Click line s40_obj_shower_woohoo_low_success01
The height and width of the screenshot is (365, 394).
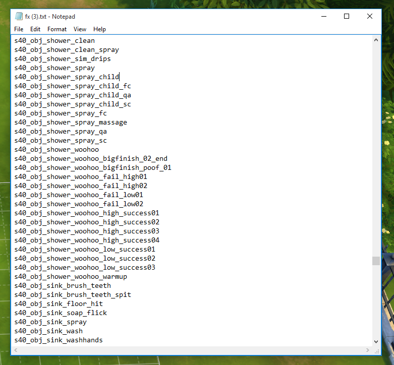point(85,249)
